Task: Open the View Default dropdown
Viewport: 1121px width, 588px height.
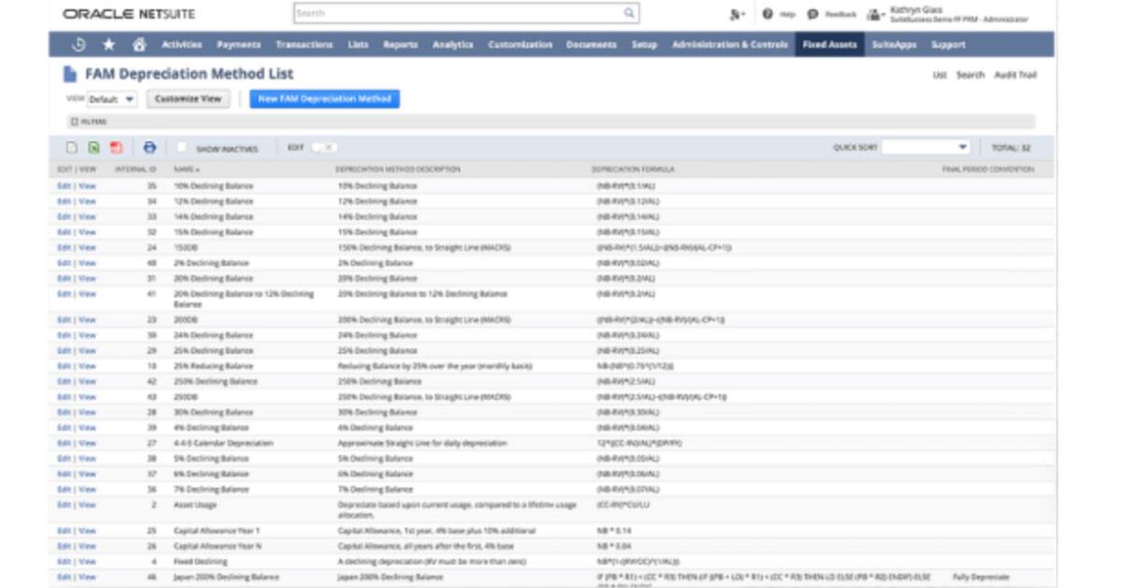Action: 114,99
